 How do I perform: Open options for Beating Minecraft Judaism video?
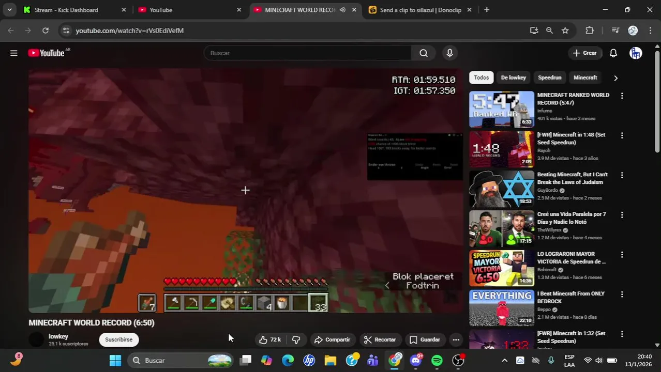[x=622, y=175]
